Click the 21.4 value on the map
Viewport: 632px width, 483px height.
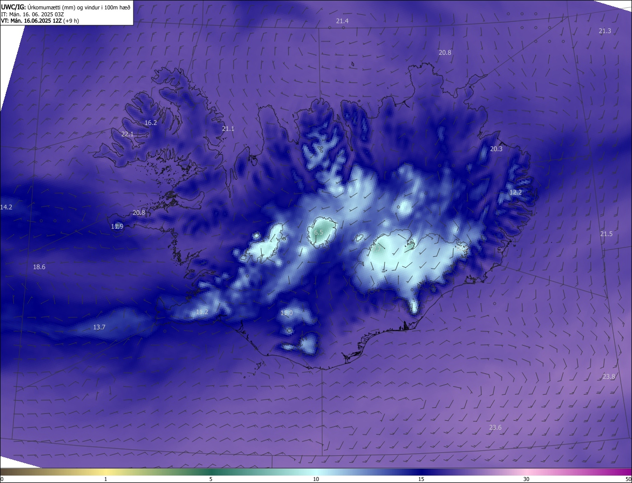(x=342, y=21)
